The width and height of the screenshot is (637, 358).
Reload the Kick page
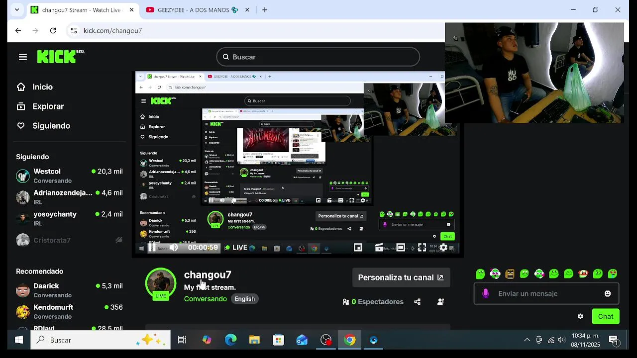[x=53, y=30]
